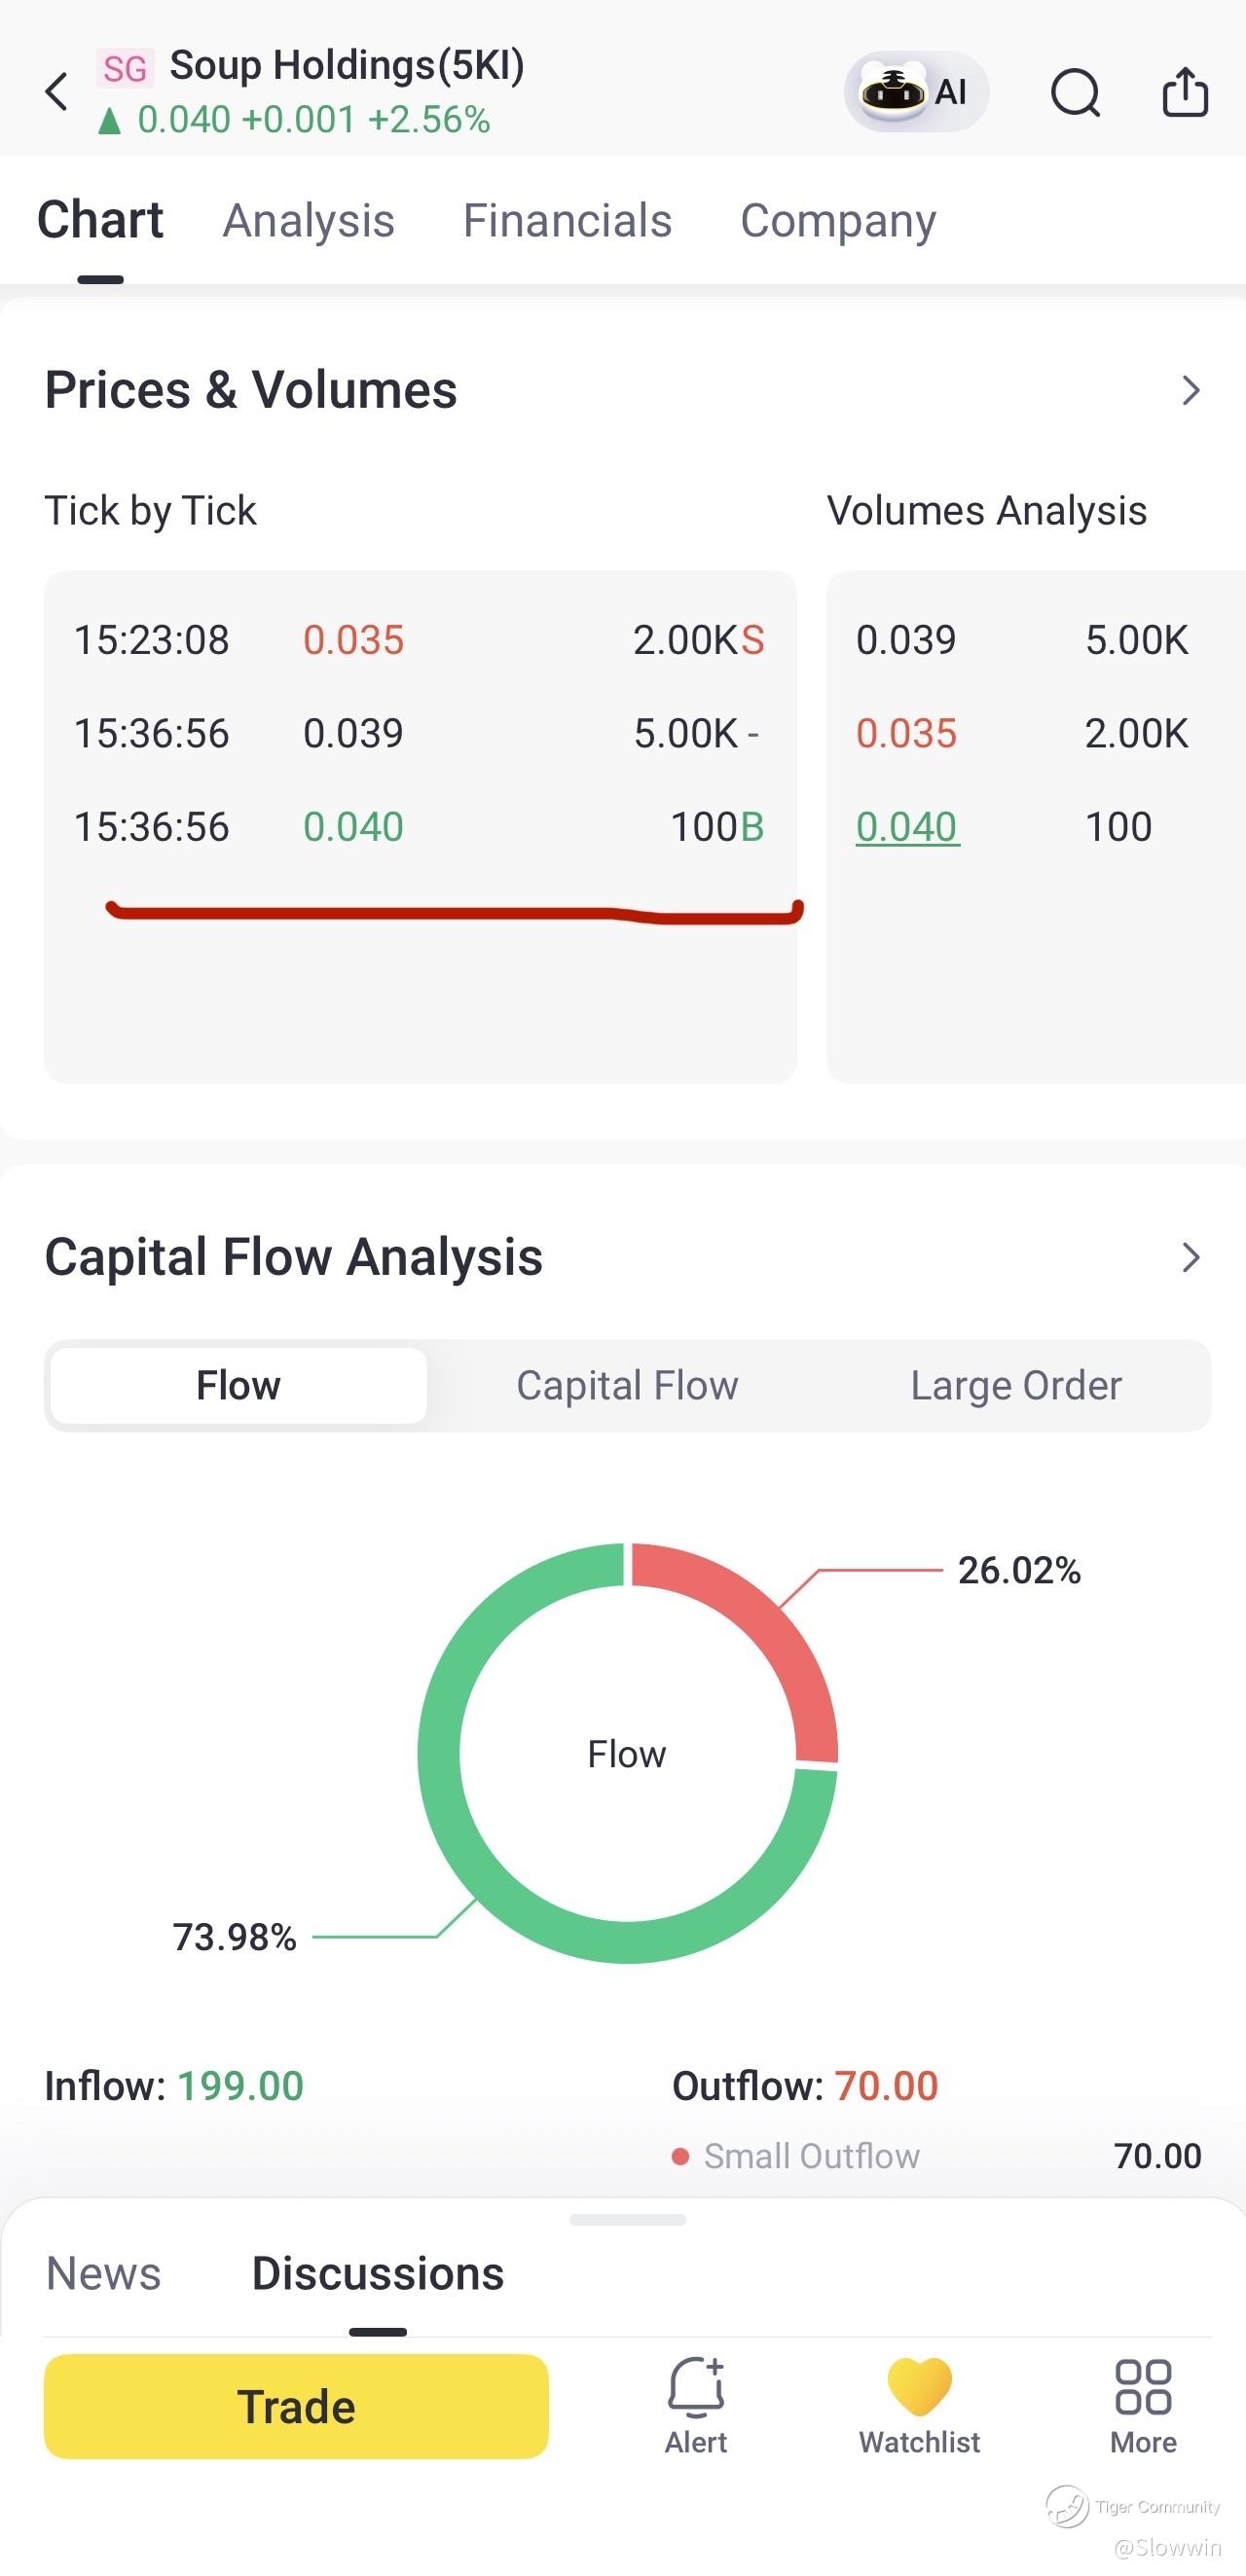
Task: Toggle the Watchlist heart icon
Action: 919,2387
